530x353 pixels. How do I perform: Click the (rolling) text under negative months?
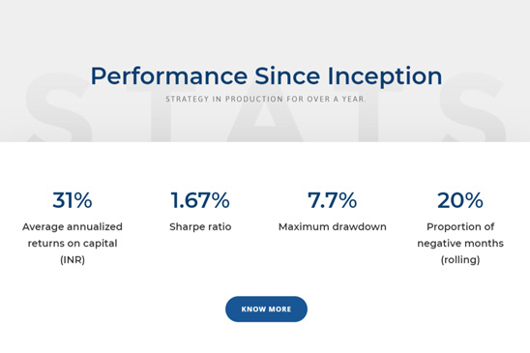[x=460, y=260]
